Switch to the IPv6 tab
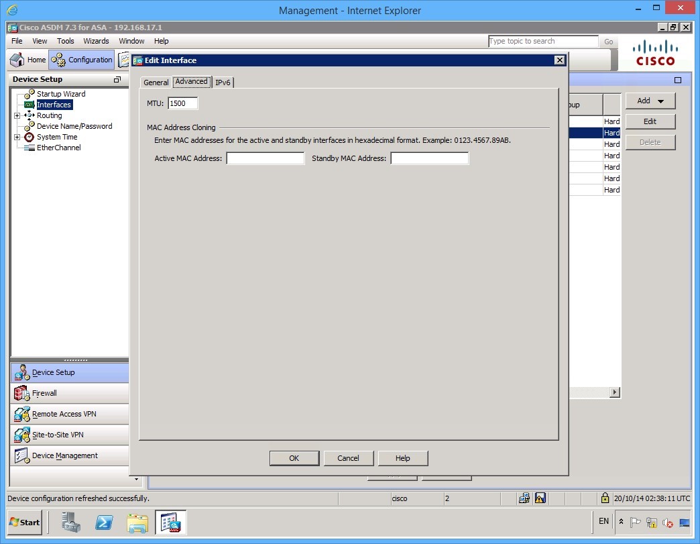This screenshot has height=544, width=700. [x=223, y=82]
